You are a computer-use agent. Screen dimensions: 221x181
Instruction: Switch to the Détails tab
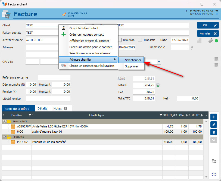[42, 108]
